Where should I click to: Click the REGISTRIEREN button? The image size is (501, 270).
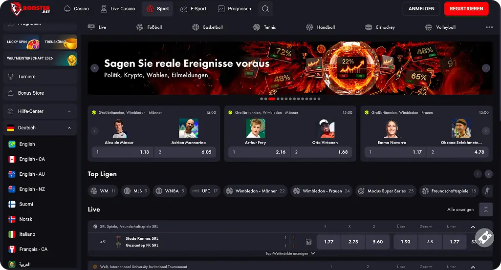(x=466, y=9)
